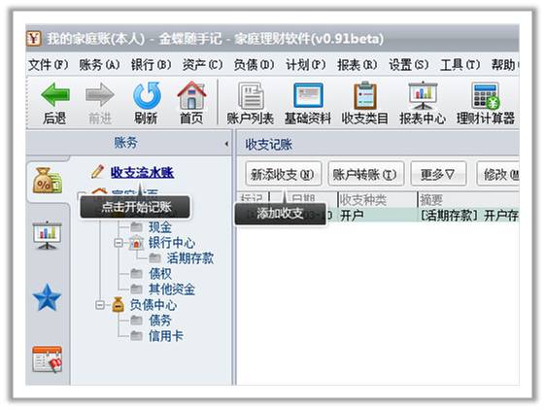Select the blue star sidebar tab
The height and width of the screenshot is (409, 545).
[x=47, y=297]
